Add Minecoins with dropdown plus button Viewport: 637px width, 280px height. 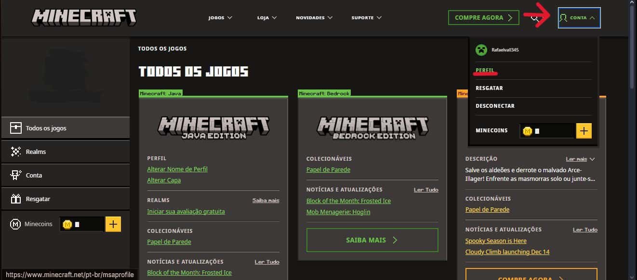click(584, 130)
